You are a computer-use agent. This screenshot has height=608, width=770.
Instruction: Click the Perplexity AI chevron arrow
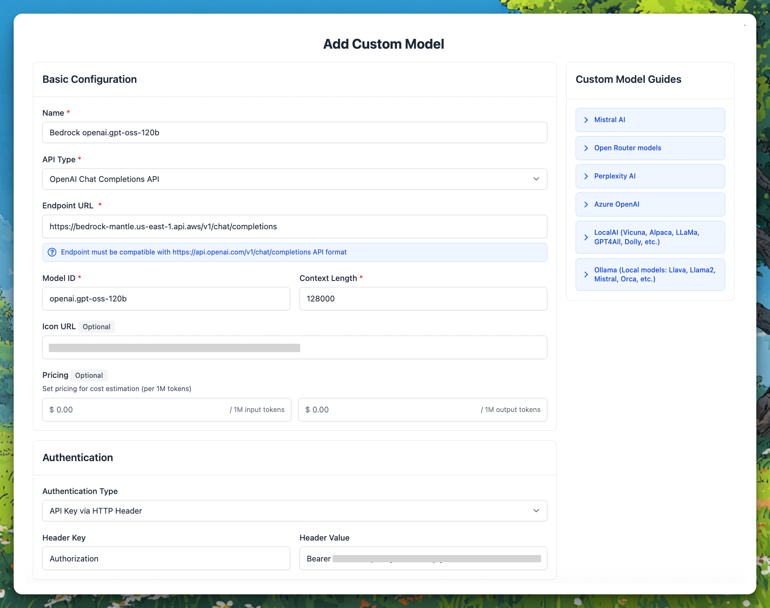[586, 176]
